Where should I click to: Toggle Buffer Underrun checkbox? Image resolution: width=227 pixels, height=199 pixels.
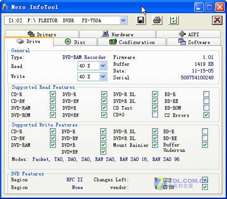point(205,145)
